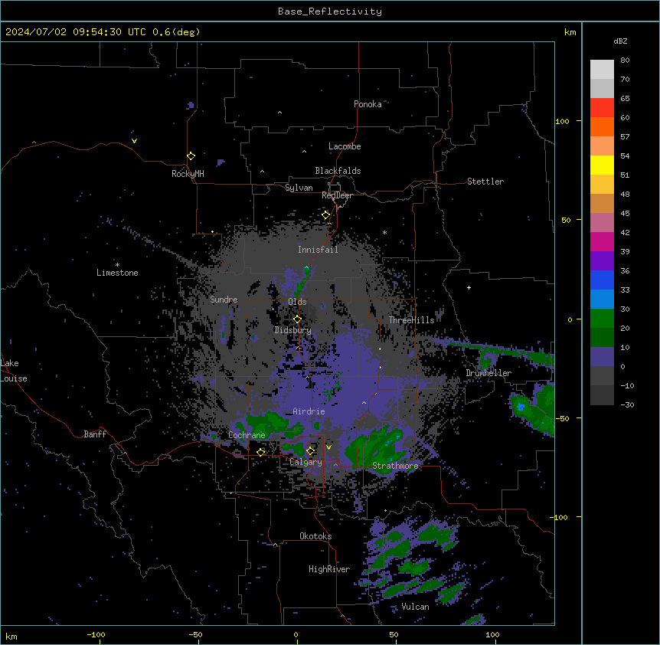Click the -30 value on dBZ legend
Viewport: 660px width, 645px height.
coord(627,404)
